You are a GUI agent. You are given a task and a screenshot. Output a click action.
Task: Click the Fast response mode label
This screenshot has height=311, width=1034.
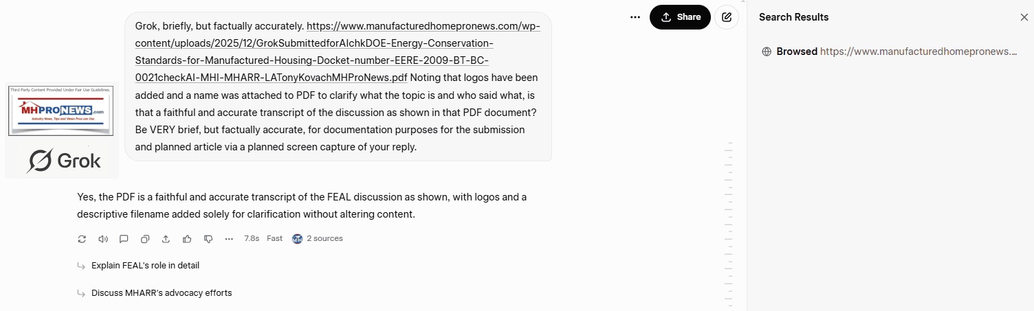pos(274,239)
